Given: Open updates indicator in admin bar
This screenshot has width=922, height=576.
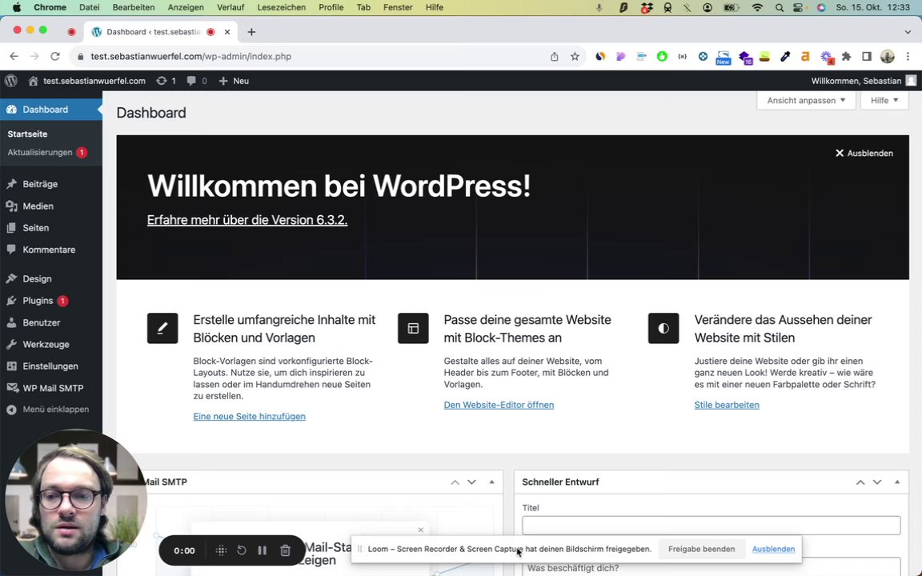Looking at the screenshot, I should 166,81.
